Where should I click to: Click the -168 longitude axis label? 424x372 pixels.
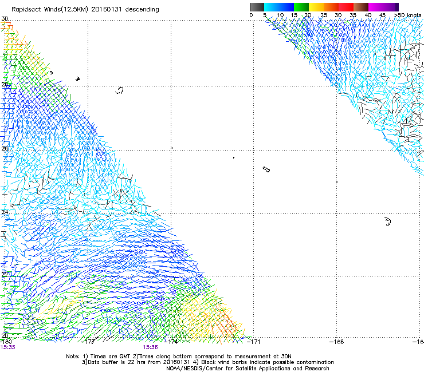coord(337,342)
